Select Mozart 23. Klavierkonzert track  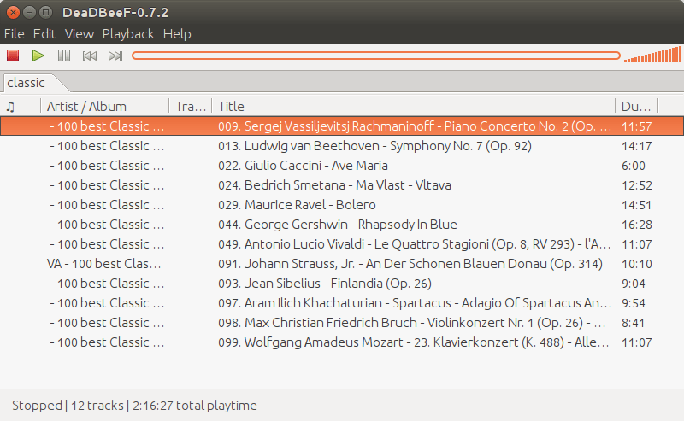(x=342, y=342)
